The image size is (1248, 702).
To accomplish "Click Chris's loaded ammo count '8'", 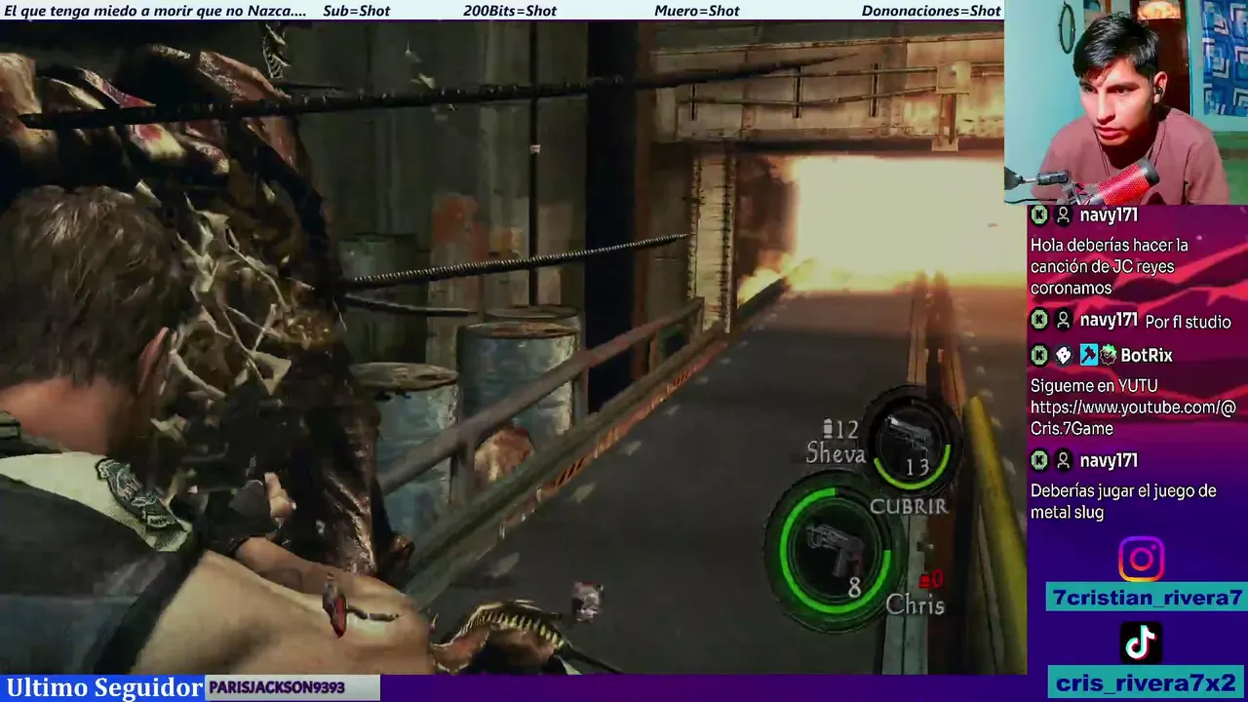I will 854,588.
